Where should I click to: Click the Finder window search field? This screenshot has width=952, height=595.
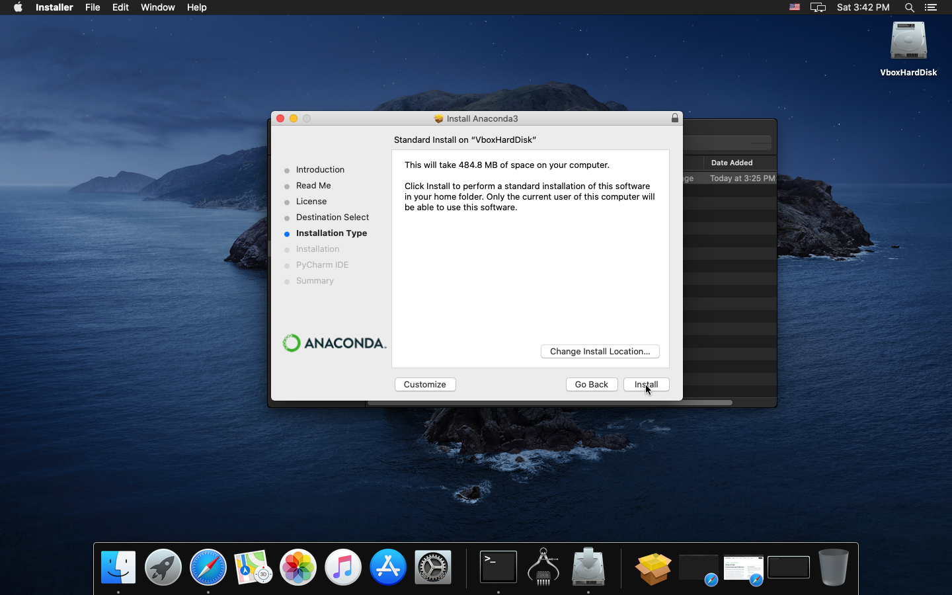pos(727,142)
